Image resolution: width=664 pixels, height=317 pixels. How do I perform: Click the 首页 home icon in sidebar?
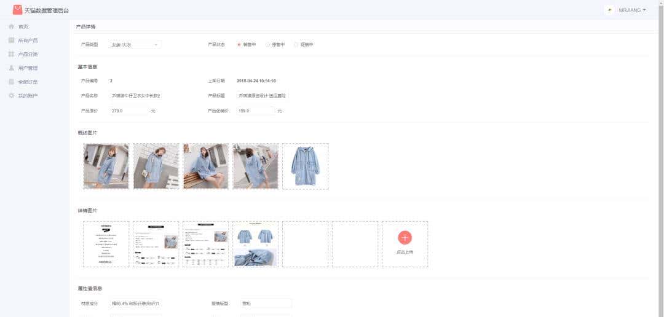coord(12,26)
